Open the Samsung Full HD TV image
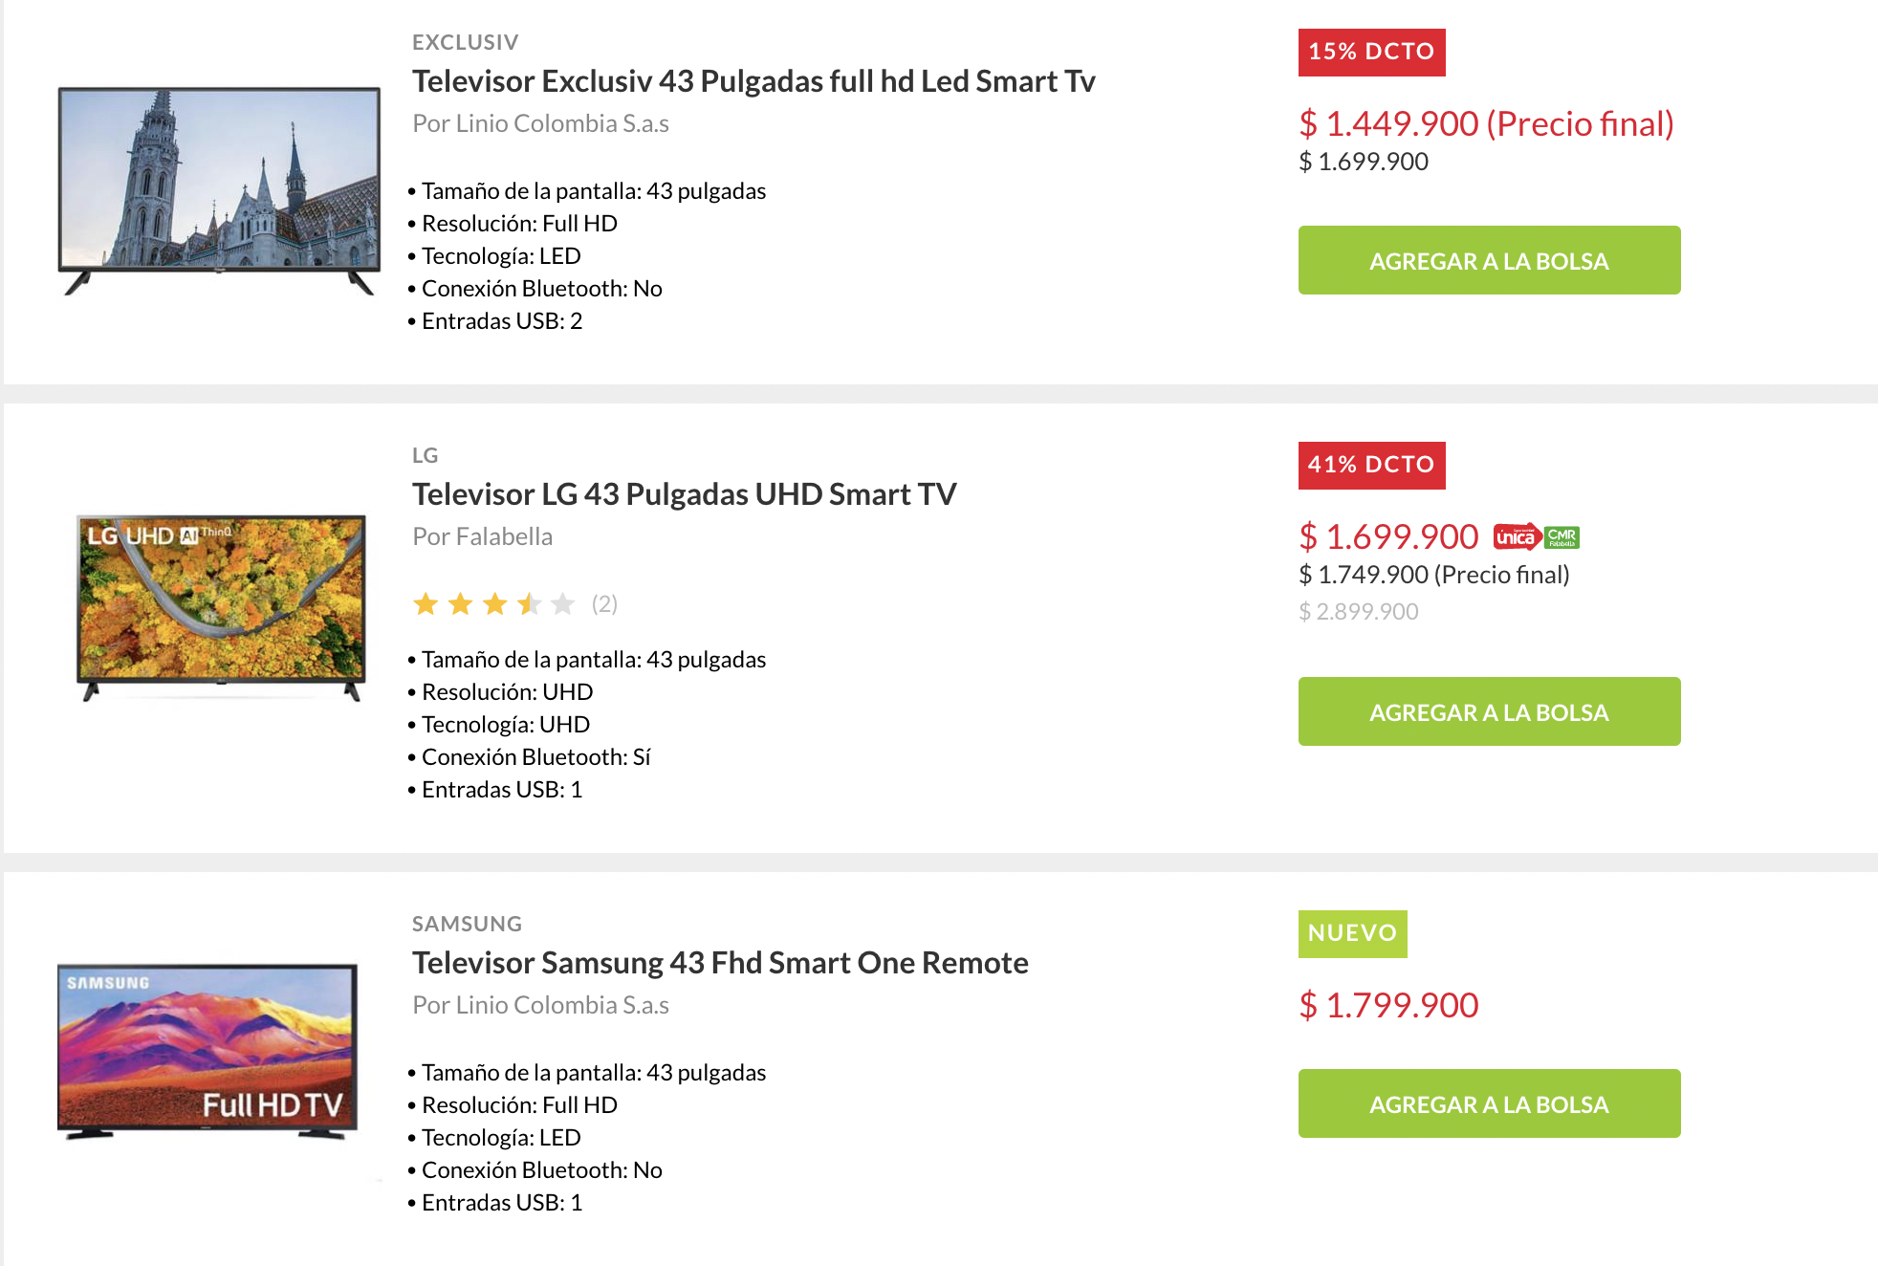 207,1051
